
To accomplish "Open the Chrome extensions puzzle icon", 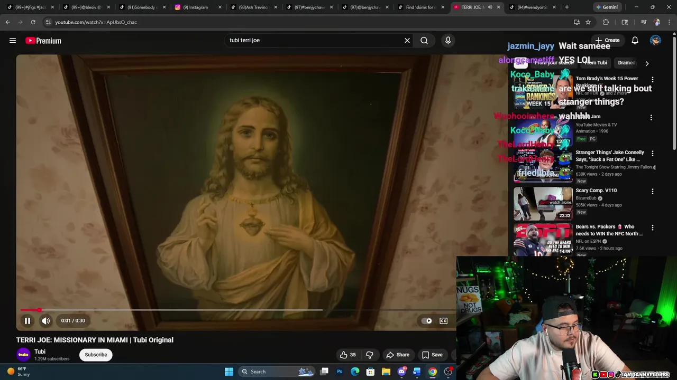I will click(x=606, y=22).
